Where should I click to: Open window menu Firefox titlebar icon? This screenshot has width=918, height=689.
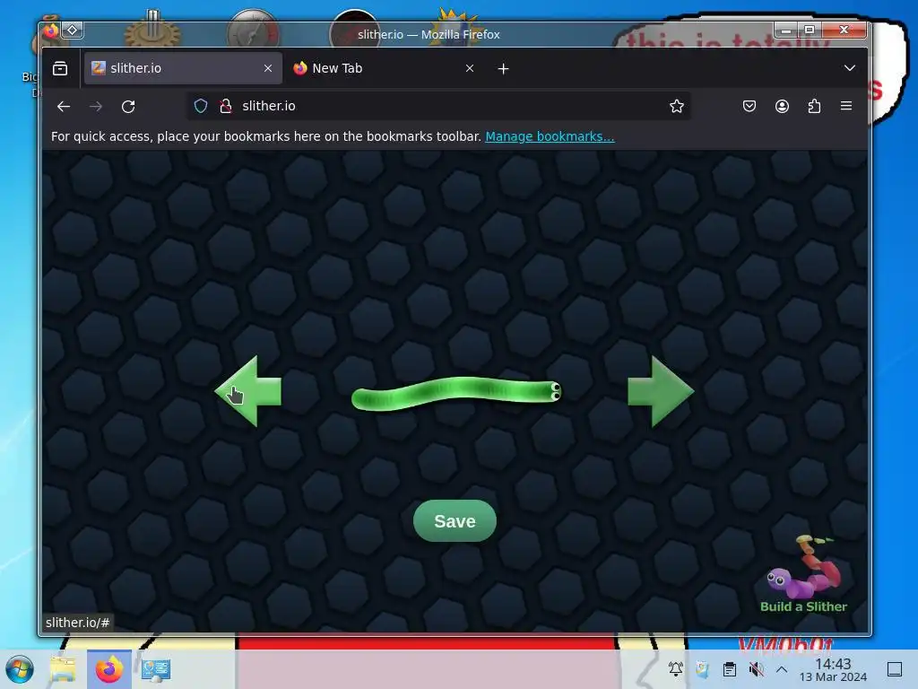coord(51,30)
